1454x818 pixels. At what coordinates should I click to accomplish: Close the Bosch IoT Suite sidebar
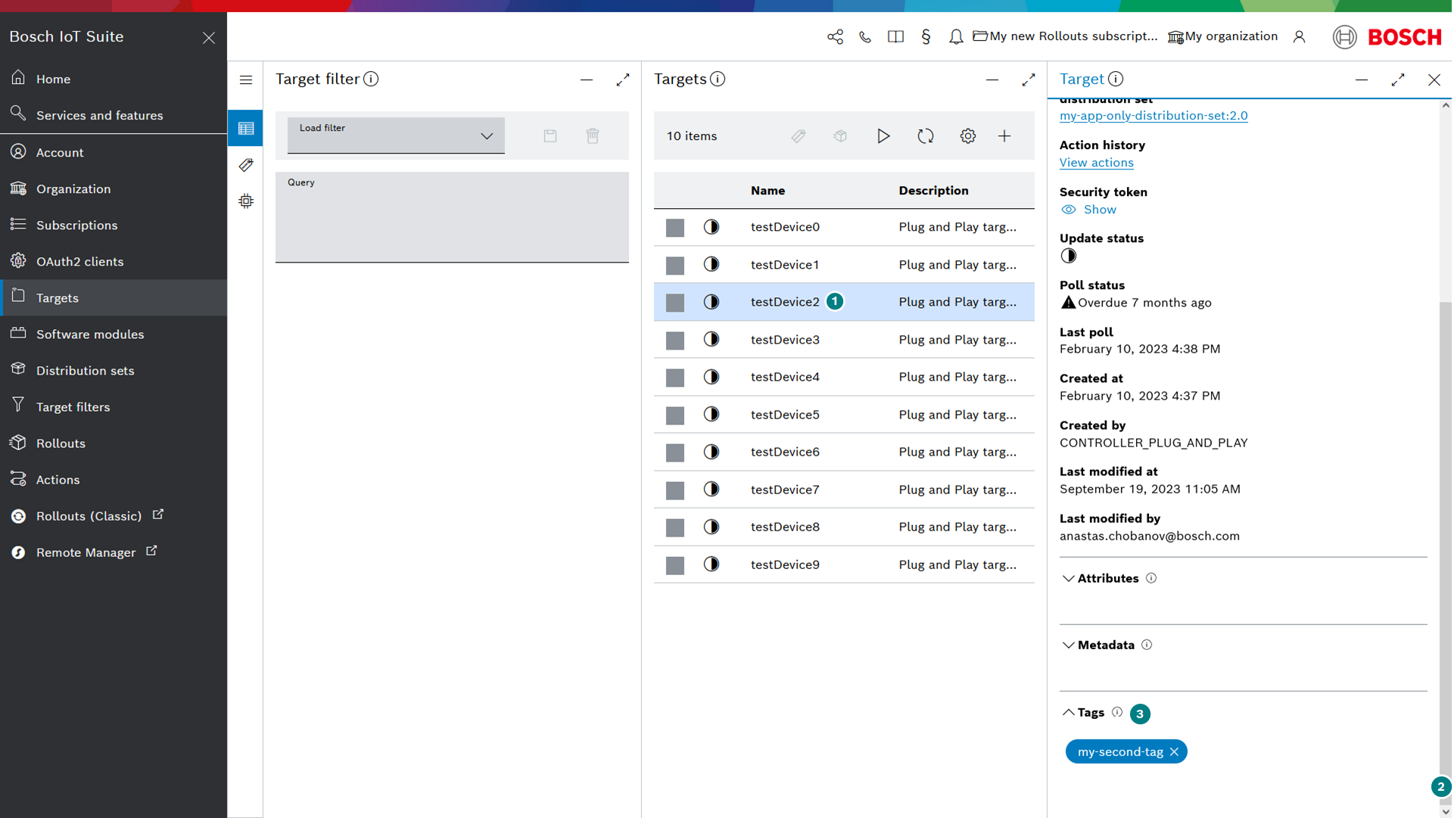click(x=209, y=37)
